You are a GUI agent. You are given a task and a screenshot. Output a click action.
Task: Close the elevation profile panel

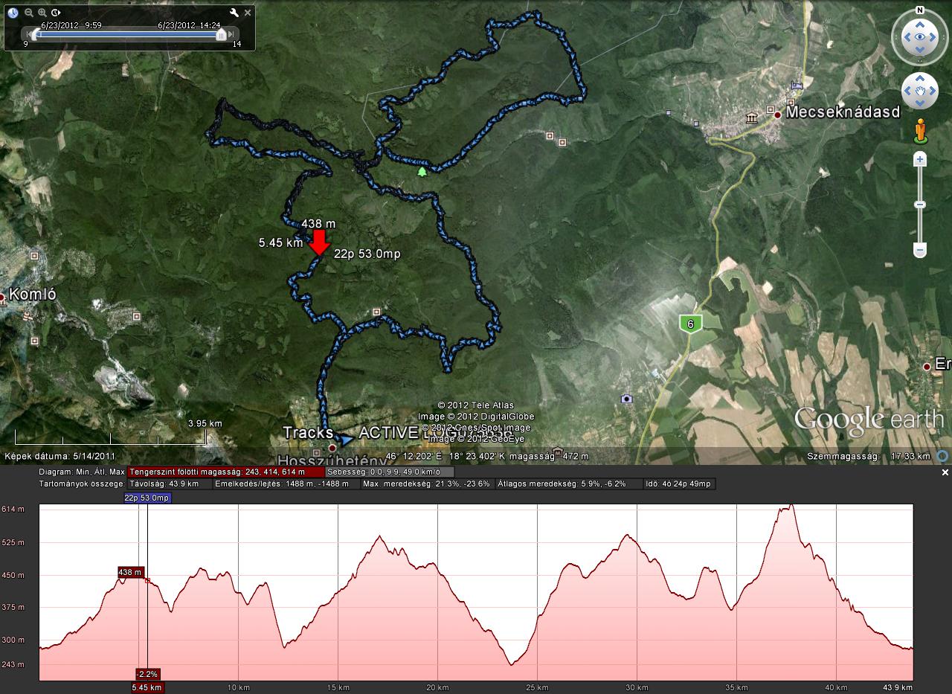[x=945, y=472]
